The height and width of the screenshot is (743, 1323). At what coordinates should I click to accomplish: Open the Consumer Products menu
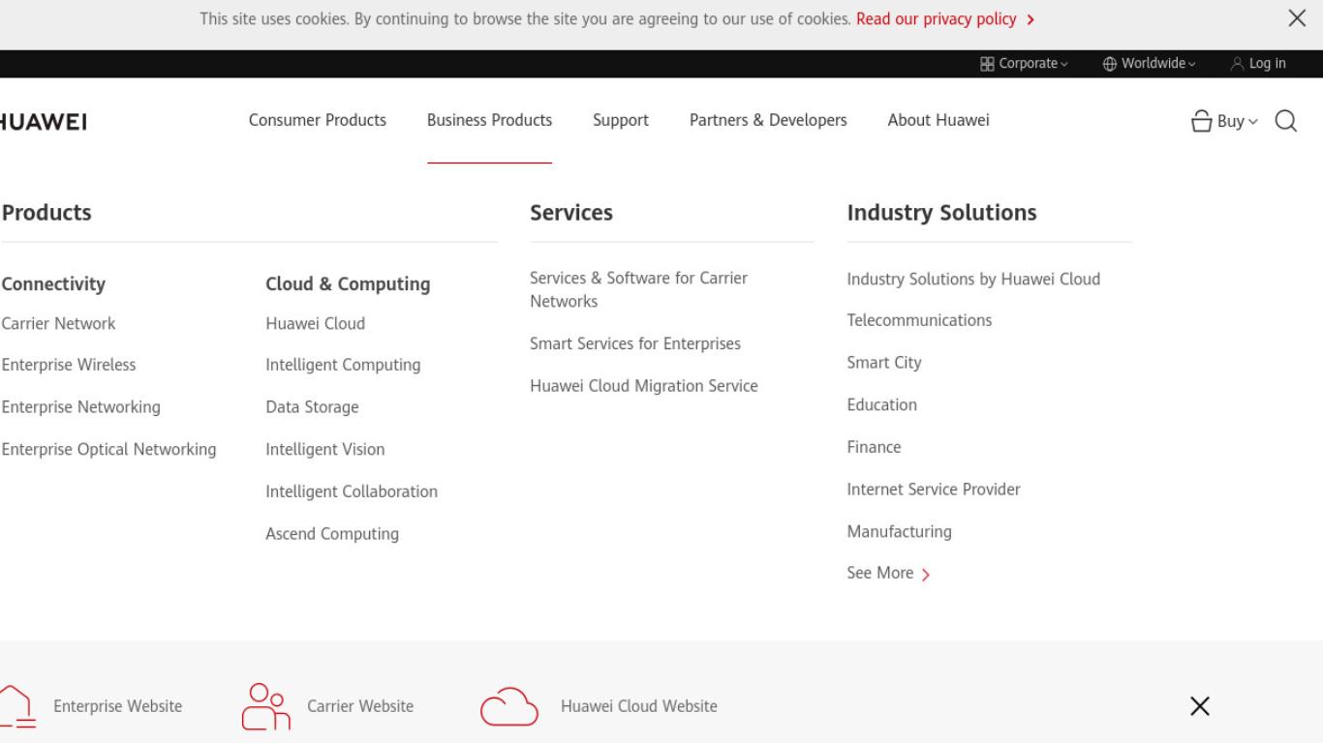[x=318, y=121]
